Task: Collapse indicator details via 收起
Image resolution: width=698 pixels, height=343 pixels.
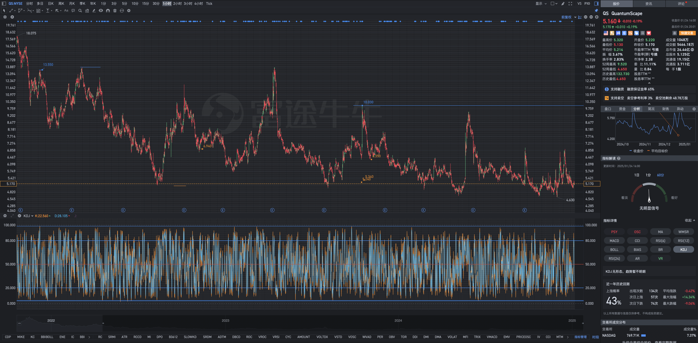Action: click(x=690, y=220)
